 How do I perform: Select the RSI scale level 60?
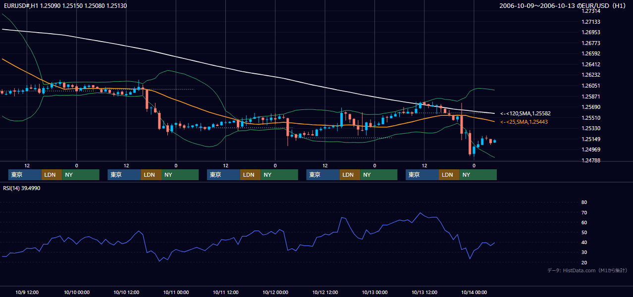584,222
